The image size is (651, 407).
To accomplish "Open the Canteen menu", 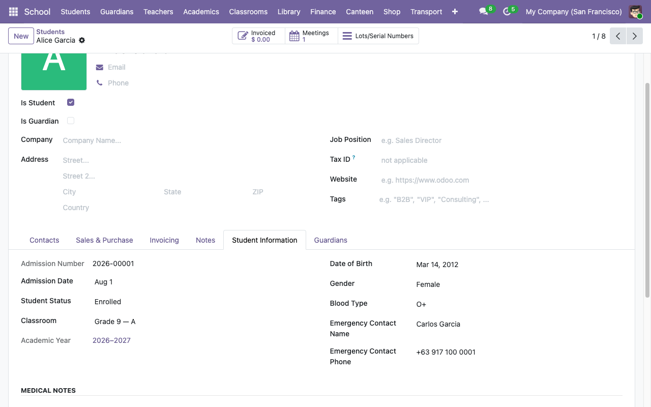I will point(360,12).
